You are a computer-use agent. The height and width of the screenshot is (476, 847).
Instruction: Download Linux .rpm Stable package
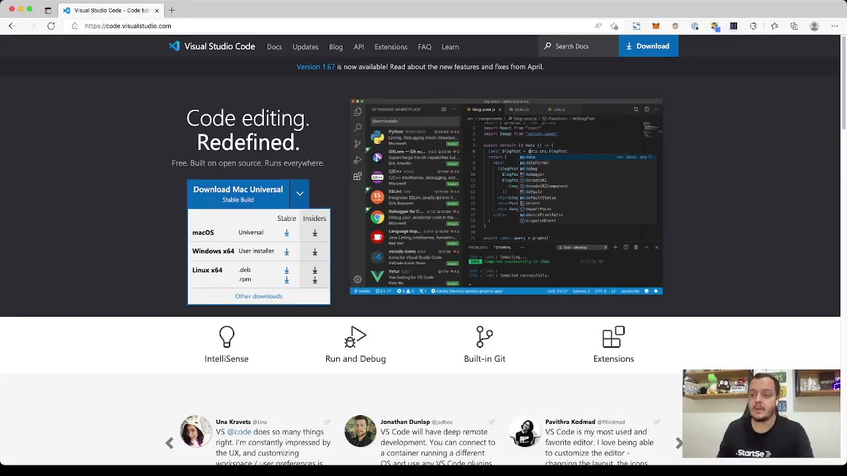pos(287,280)
